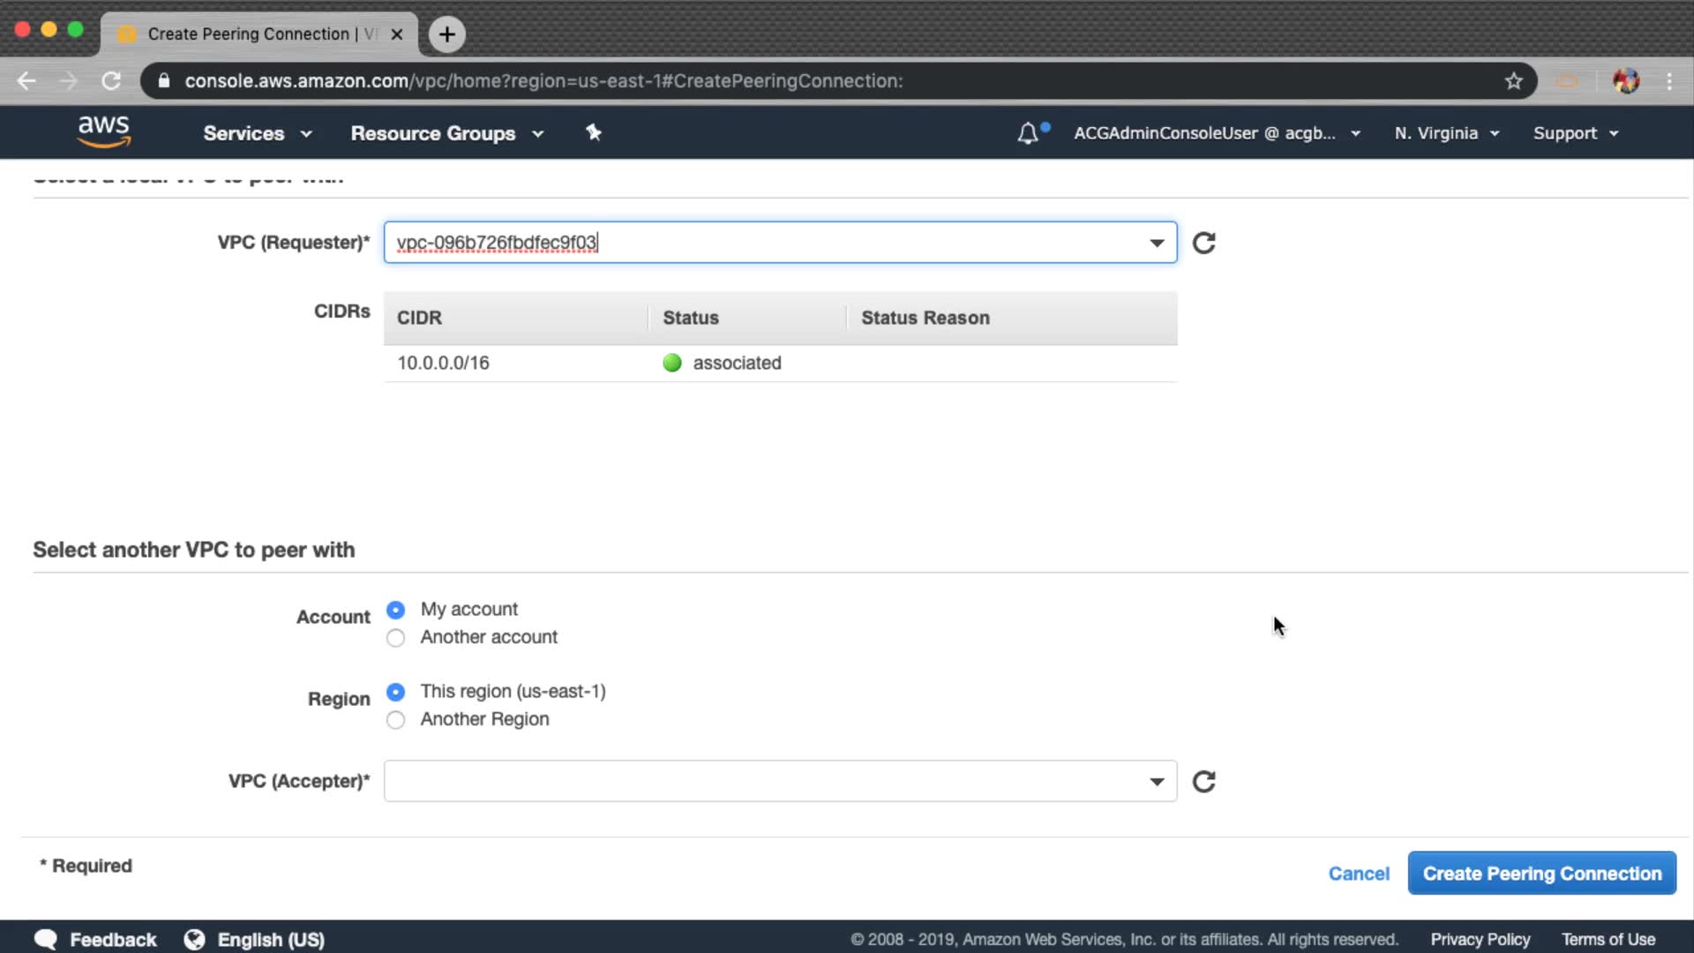Open the Services menu
This screenshot has width=1694, height=953.
point(257,133)
